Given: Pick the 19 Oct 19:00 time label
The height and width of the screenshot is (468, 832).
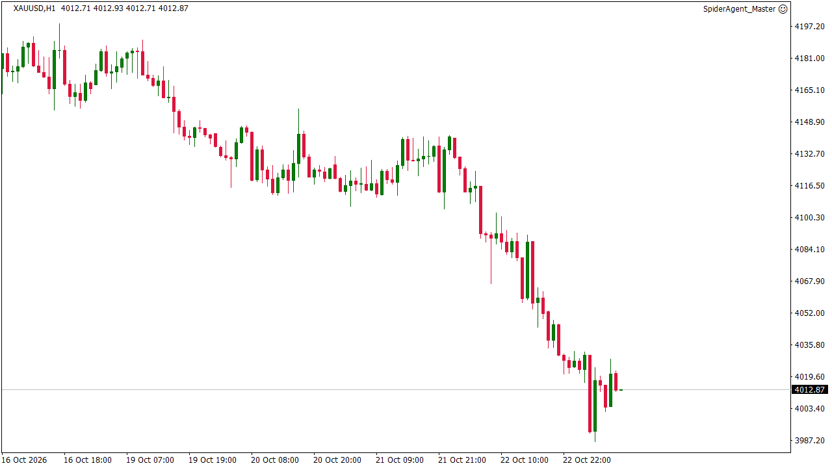Looking at the screenshot, I should 213,460.
